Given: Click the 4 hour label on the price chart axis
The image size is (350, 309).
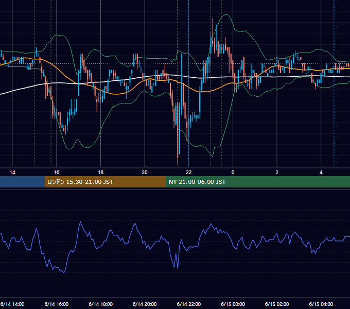Looking at the screenshot, I should point(321,172).
